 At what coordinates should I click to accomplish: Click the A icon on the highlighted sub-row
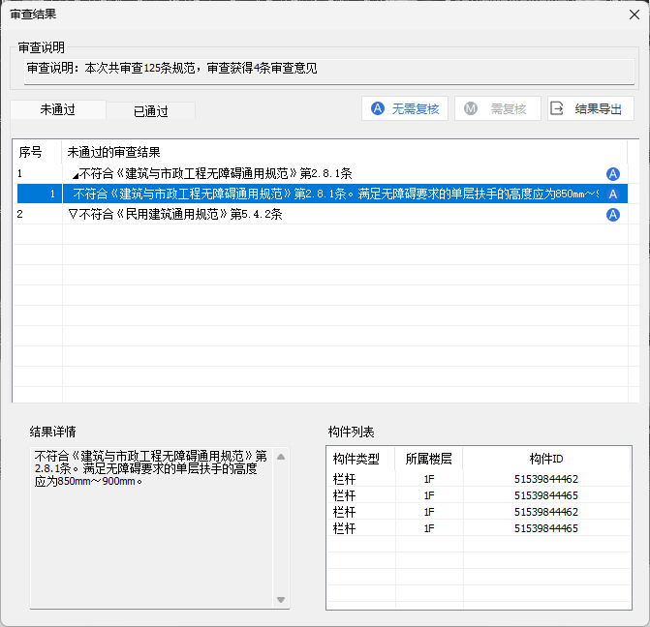click(612, 194)
